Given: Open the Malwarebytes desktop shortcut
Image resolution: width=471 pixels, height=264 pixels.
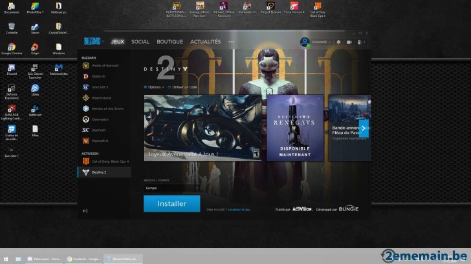Looking at the screenshot, I should [59, 70].
